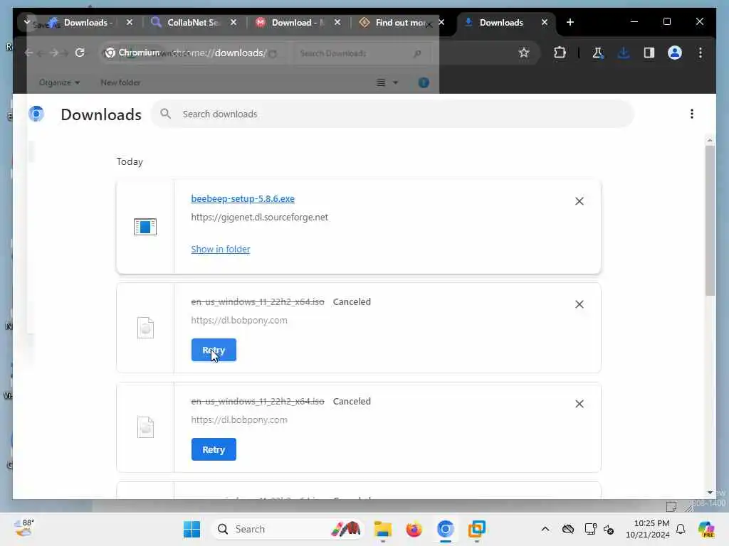The image size is (729, 546).
Task: Close the Download - M tab
Action: click(x=337, y=22)
